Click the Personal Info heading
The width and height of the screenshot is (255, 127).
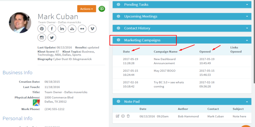point(18,118)
